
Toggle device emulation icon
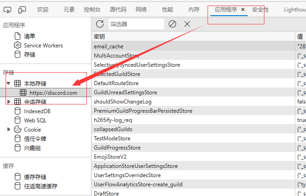22,9
